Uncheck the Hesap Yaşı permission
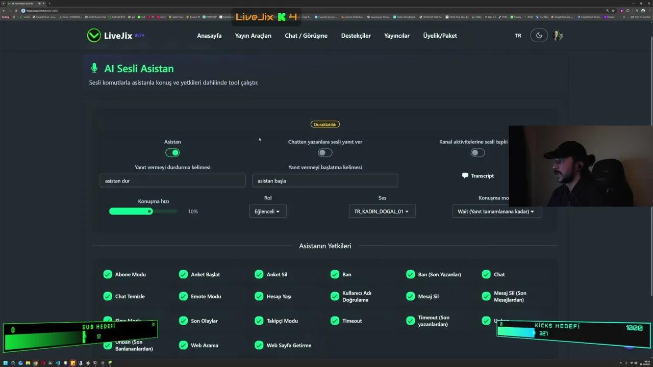 (x=259, y=296)
